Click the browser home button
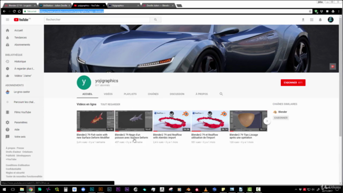Screen dimensions: 343x193 19,11
